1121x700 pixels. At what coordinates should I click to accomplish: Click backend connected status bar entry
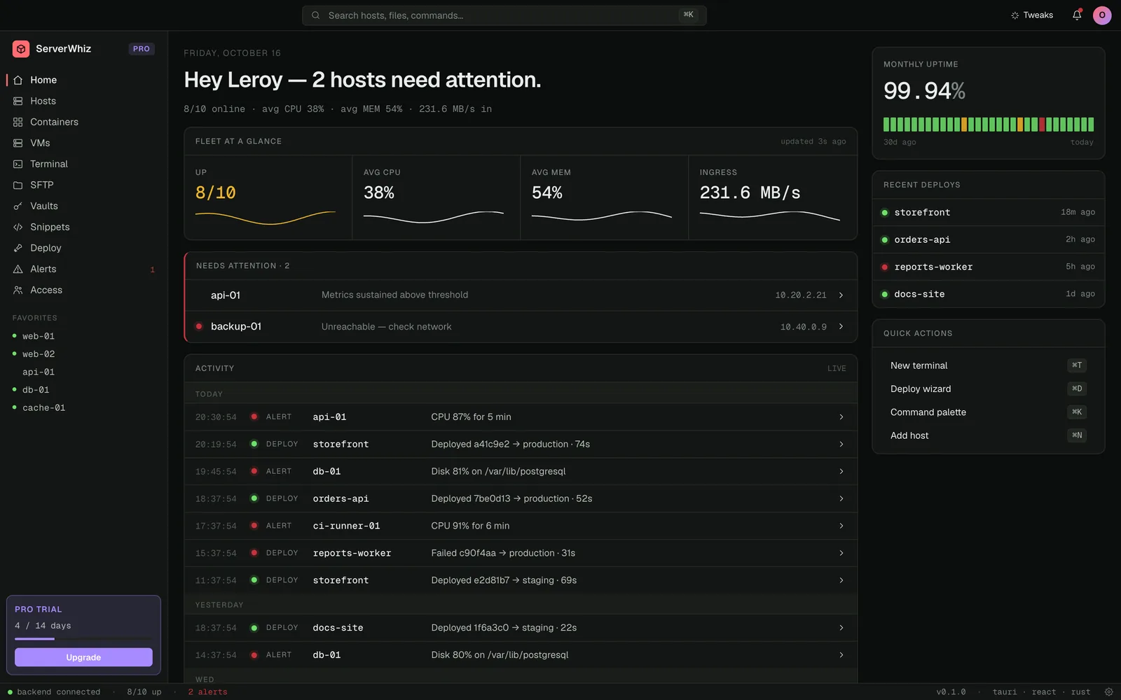pos(54,692)
